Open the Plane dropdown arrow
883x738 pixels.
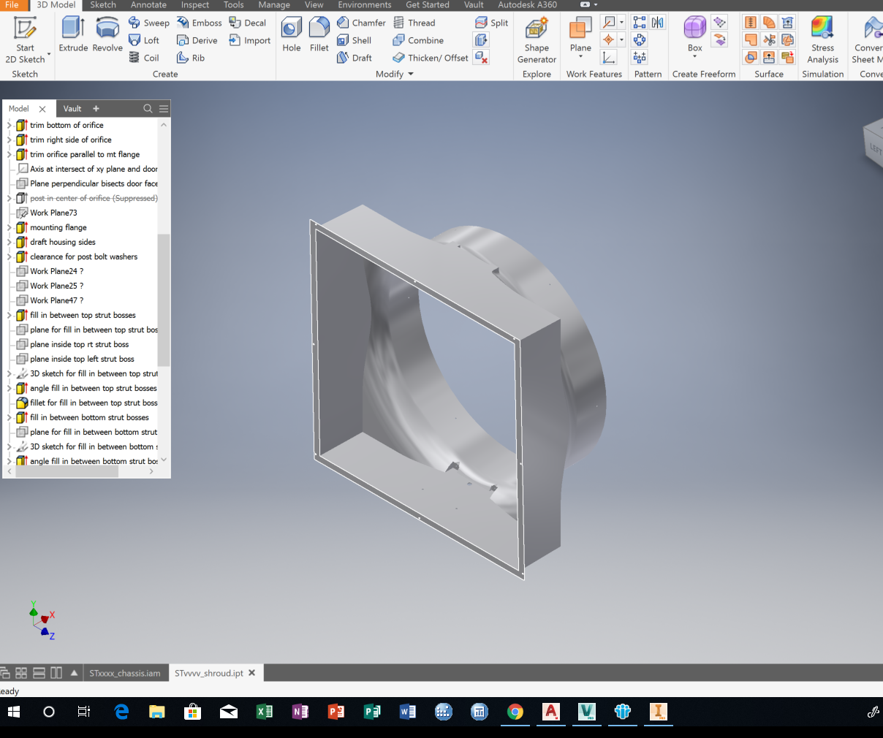coord(580,57)
